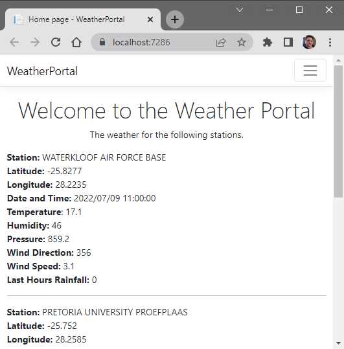
Task: Maximize the browser window
Action: (x=299, y=10)
